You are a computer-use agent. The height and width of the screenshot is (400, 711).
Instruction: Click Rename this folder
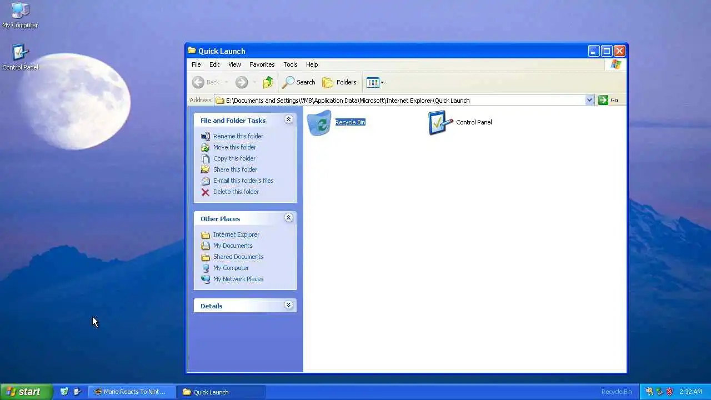(x=232, y=136)
